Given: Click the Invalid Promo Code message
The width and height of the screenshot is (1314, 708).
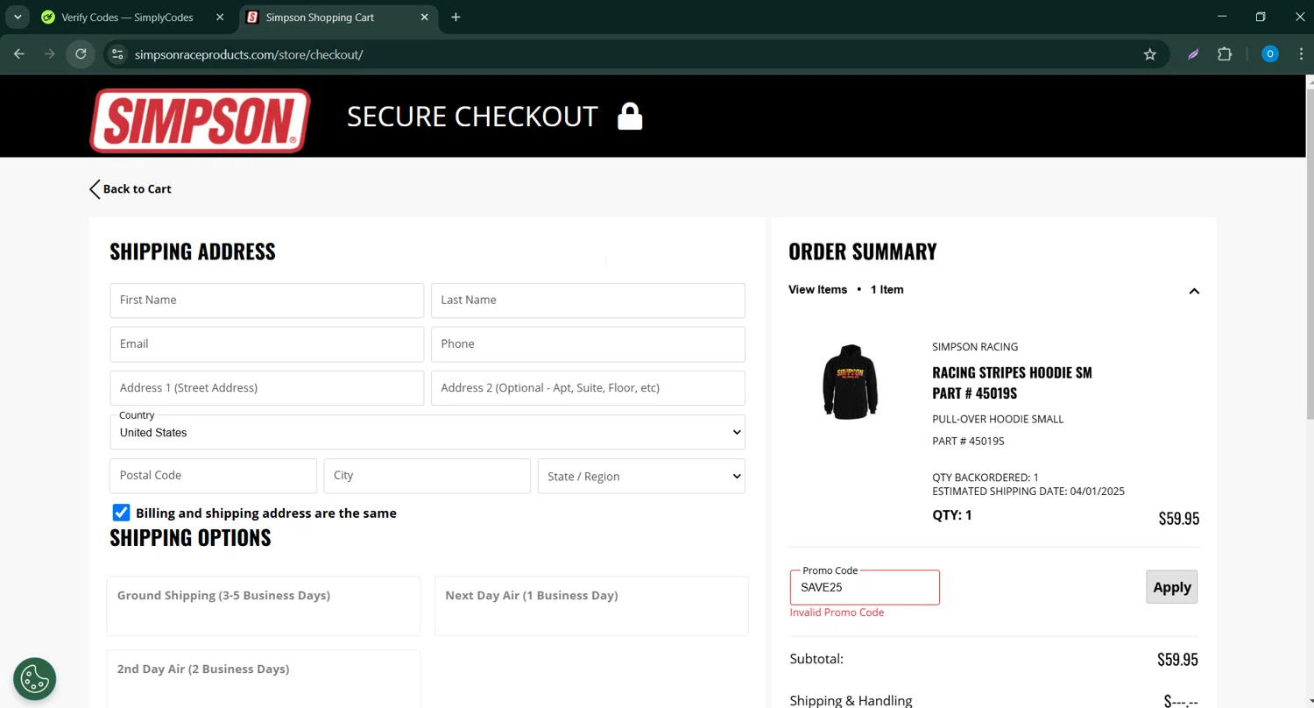Looking at the screenshot, I should coord(837,612).
